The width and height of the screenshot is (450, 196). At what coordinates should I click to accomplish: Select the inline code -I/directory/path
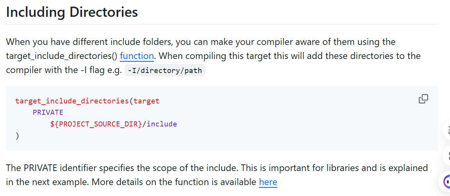point(165,70)
